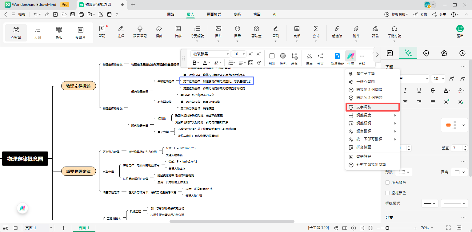The width and height of the screenshot is (472, 232).
Task: Insert a formula with the 公式 icon
Action: 316,31
